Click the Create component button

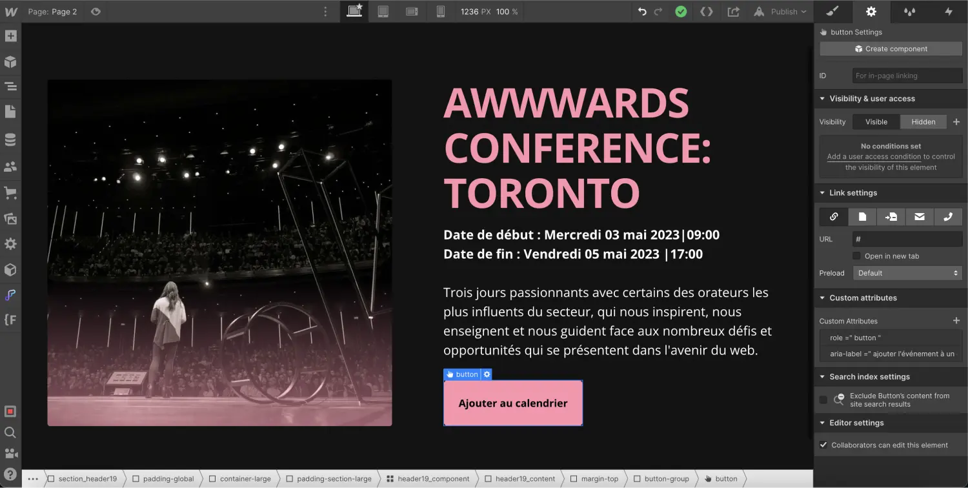(891, 49)
